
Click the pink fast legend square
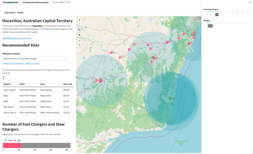[15, 140]
